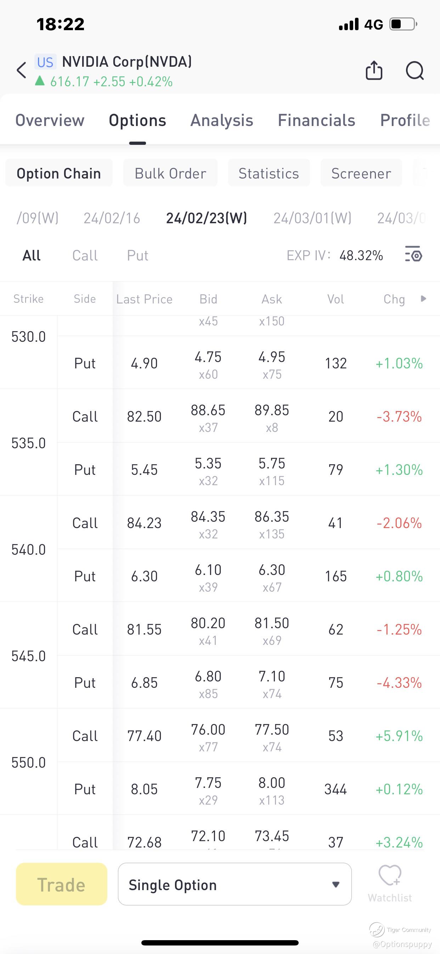
Task: Open option chain display settings icon
Action: pyautogui.click(x=413, y=255)
